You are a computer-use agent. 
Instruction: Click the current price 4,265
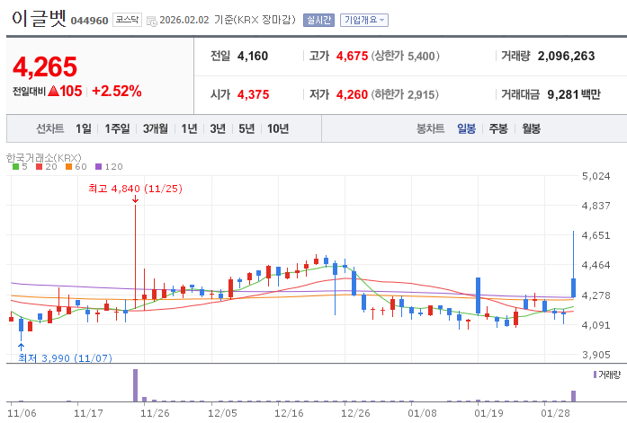click(45, 66)
